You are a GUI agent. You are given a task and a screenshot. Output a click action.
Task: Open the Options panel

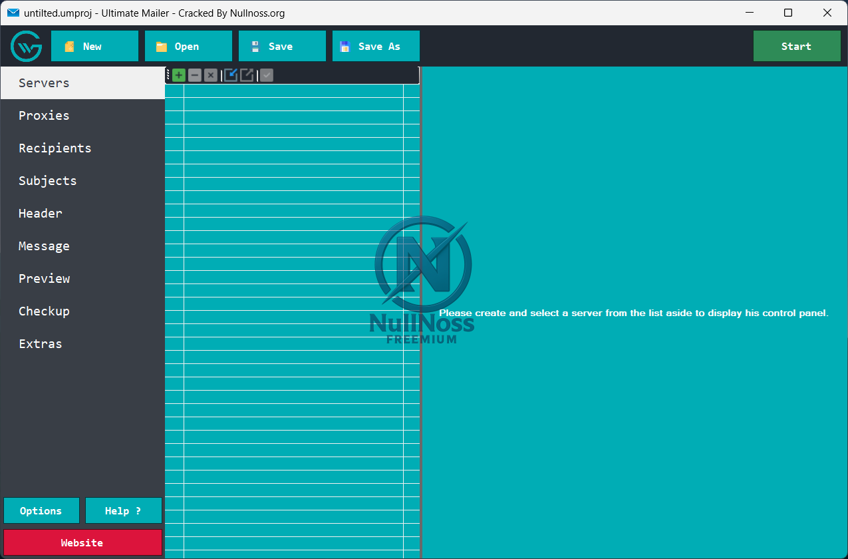coord(41,510)
